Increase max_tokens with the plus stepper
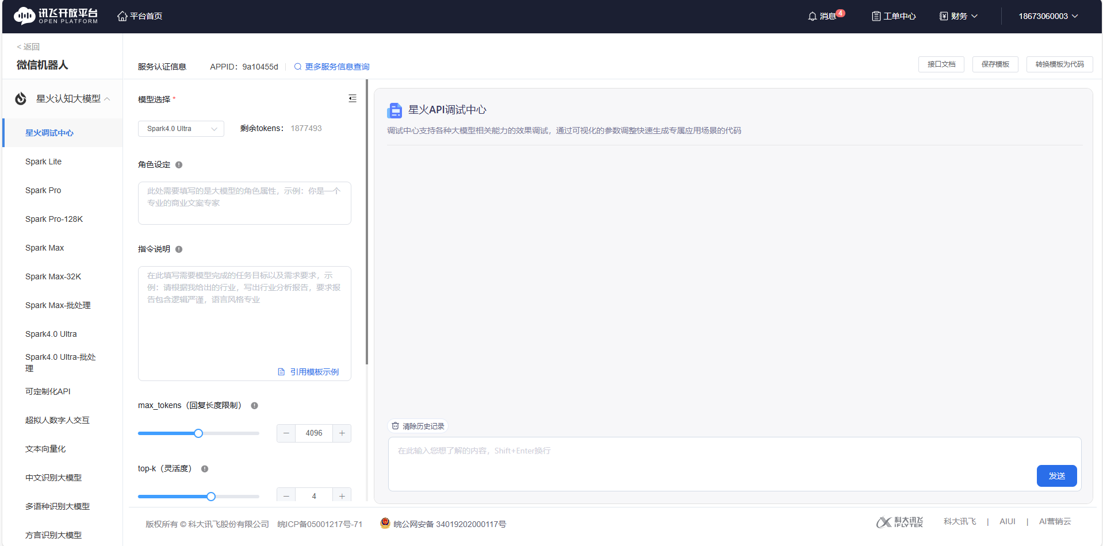The image size is (1103, 546). click(342, 433)
